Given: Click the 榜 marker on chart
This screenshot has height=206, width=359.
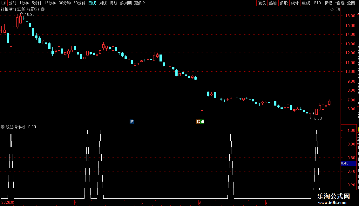Looking at the screenshot, I should tap(198, 121).
